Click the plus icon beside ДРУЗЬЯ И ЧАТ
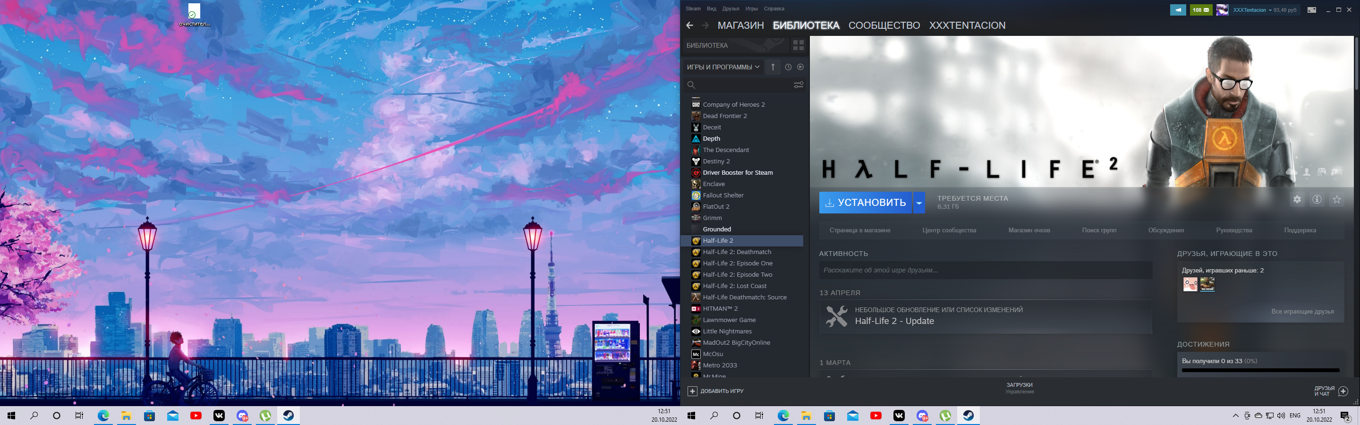The height and width of the screenshot is (425, 1360). pyautogui.click(x=1343, y=391)
